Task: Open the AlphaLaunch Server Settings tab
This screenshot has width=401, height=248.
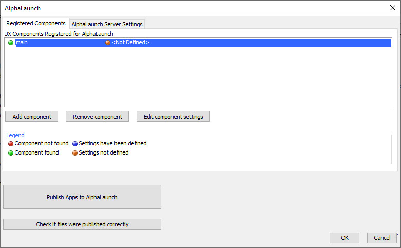Action: pyautogui.click(x=107, y=24)
